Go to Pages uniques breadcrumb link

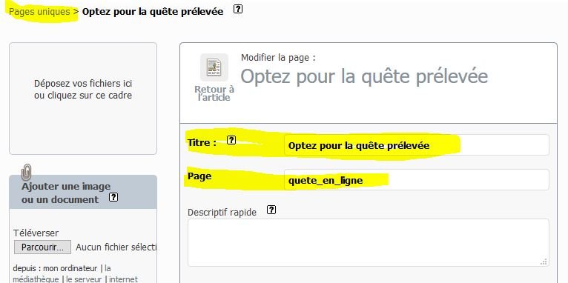coord(39,12)
